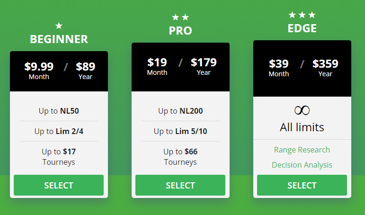Open the Range Research link

coord(302,150)
